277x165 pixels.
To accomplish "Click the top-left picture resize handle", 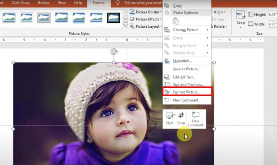I will 13,62.
